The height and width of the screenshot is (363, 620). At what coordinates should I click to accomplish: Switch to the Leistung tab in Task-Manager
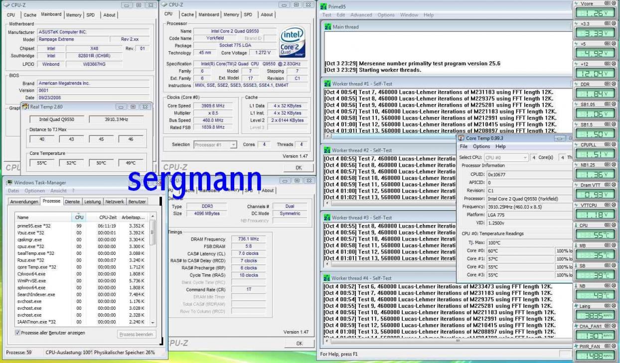pos(92,201)
